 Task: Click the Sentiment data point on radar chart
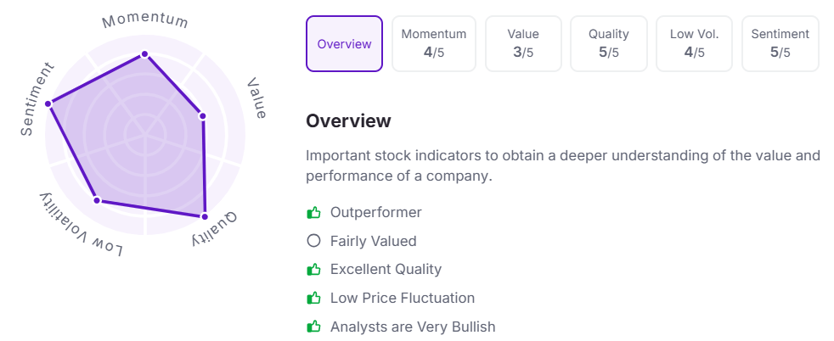48,103
